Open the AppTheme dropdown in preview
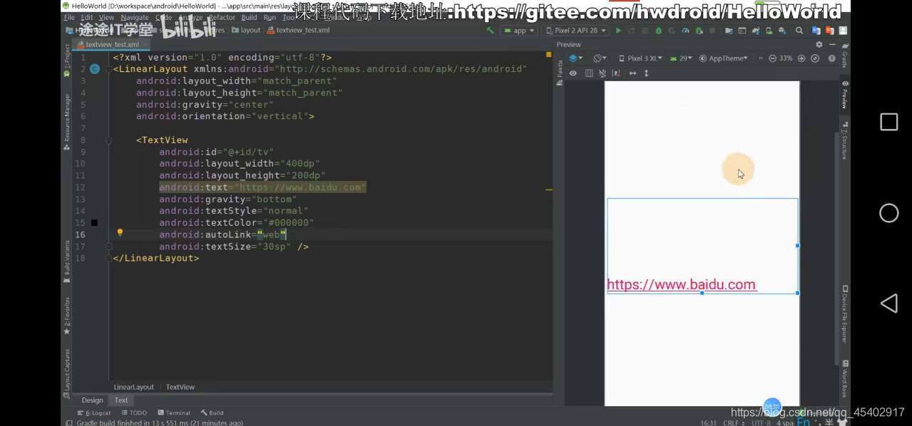 tap(724, 58)
